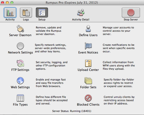
Task: Click text 'Define how different file types'
Action: point(52,99)
